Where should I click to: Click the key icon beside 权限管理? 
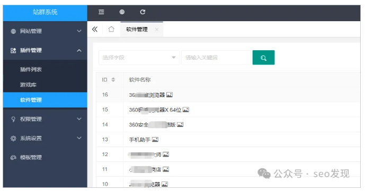point(13,119)
